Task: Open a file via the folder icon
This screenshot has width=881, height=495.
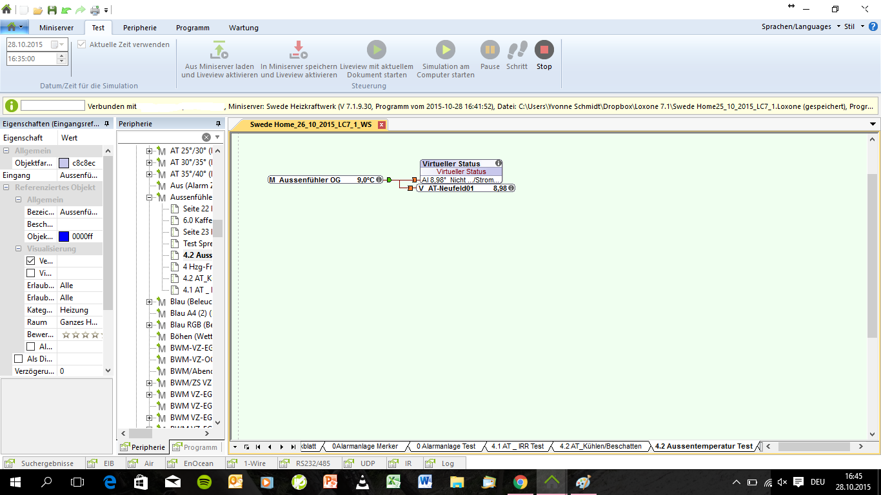Action: pyautogui.click(x=38, y=10)
